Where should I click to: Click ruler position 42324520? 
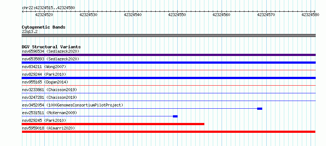coord(44,15)
